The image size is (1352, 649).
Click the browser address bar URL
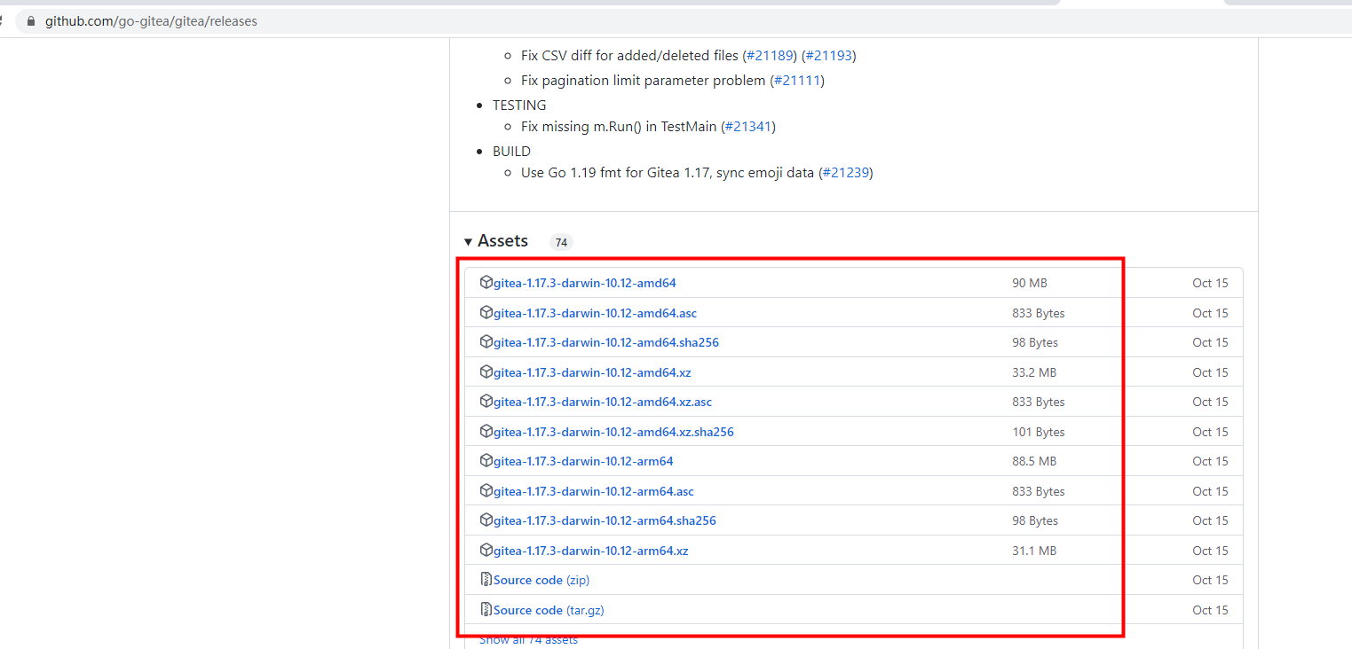click(151, 21)
